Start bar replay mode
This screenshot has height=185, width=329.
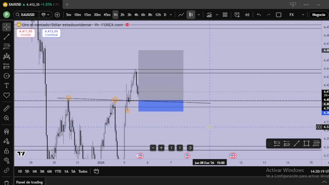pyautogui.click(x=247, y=15)
